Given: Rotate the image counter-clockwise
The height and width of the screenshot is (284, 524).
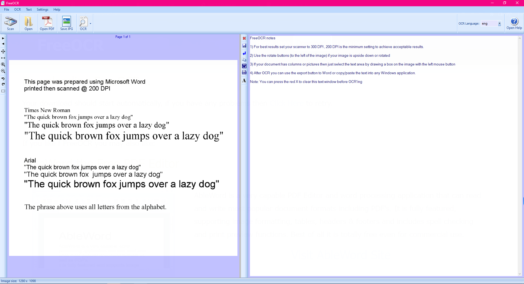Looking at the screenshot, I should pos(3,79).
